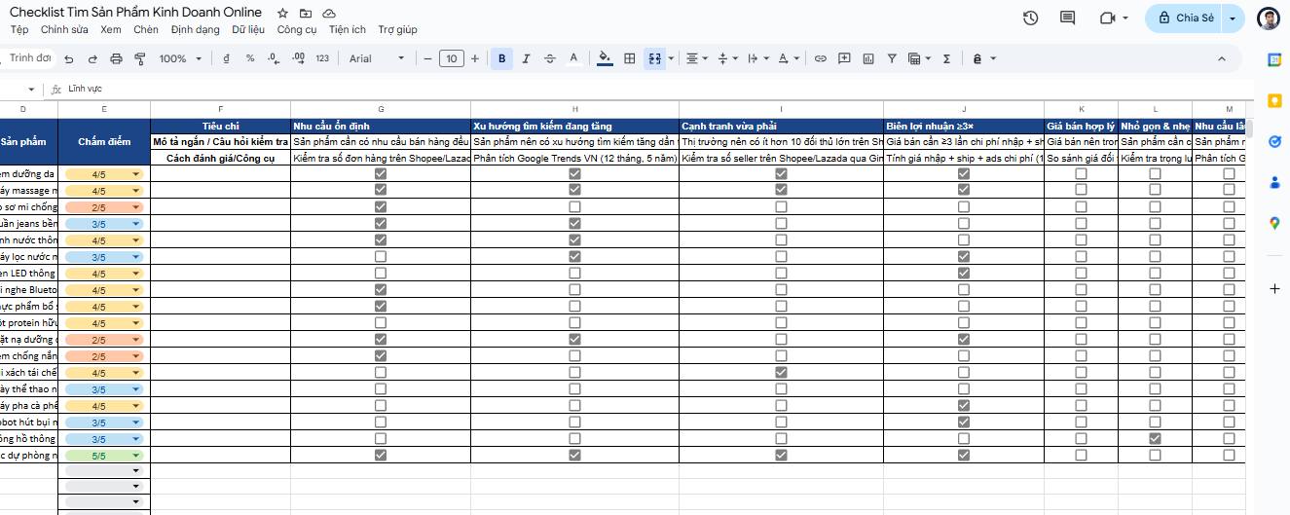View cloud save status
This screenshot has height=515, width=1290.
329,14
